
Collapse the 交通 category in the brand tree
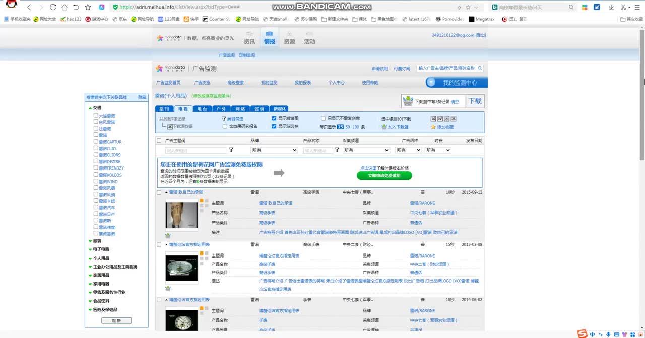[90, 108]
